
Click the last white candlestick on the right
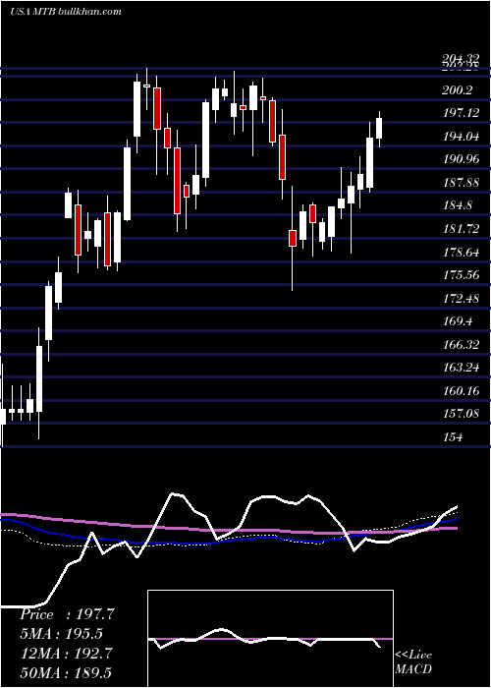click(x=379, y=129)
